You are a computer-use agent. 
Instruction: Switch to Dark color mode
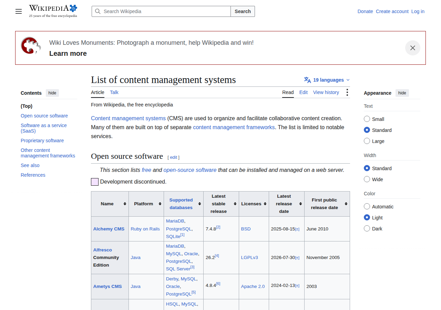(367, 228)
